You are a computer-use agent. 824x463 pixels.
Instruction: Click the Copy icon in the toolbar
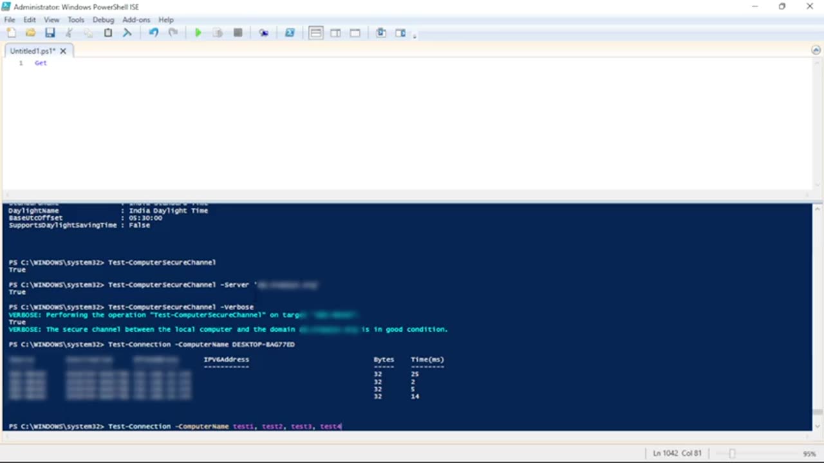[x=88, y=33]
